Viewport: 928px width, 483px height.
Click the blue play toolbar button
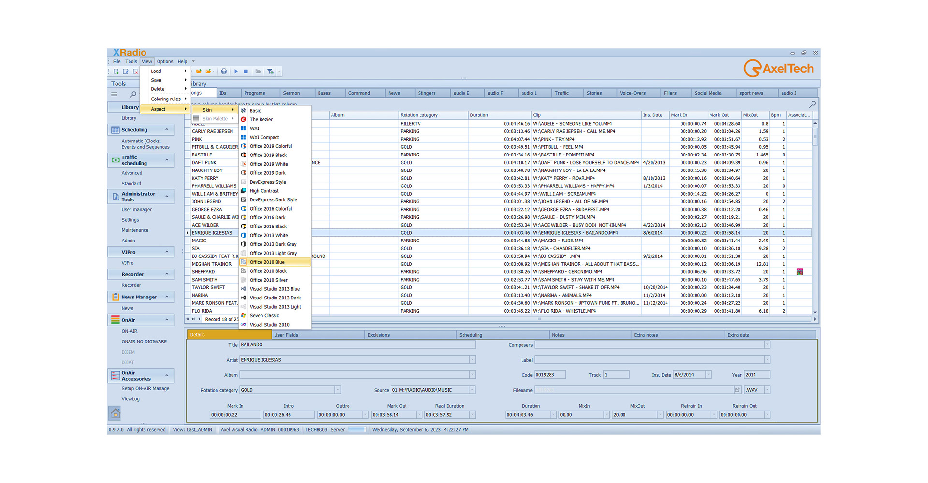pos(236,71)
